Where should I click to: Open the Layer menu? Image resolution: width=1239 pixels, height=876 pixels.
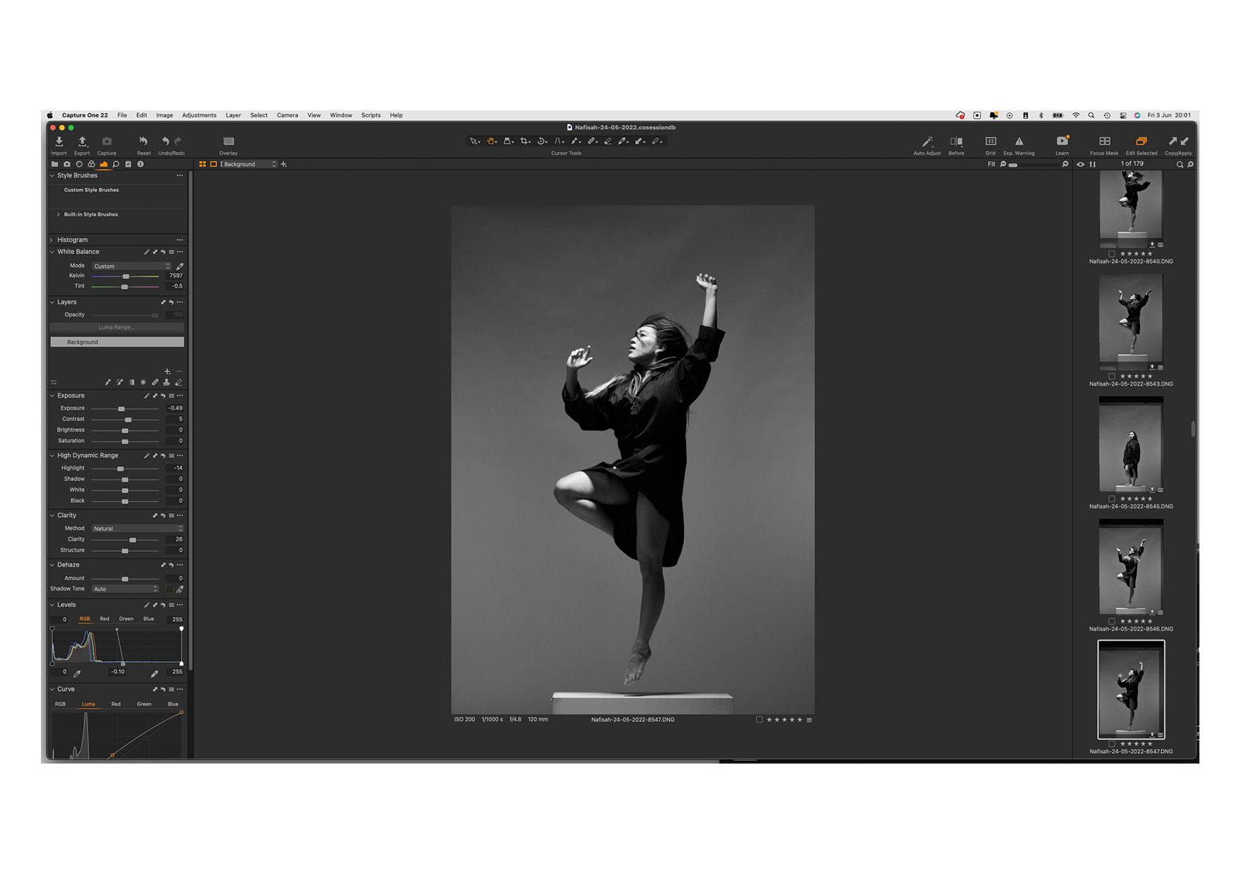233,115
